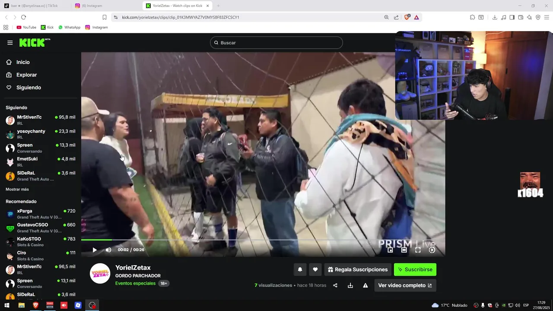Open OBS Studio from the taskbar
Image resolution: width=553 pixels, height=311 pixels.
92,305
